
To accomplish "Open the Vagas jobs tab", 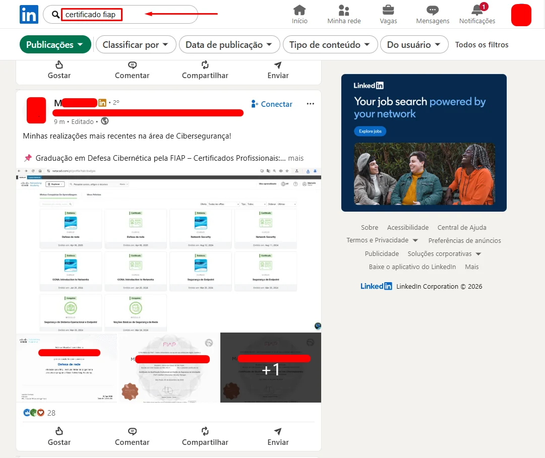I will pos(388,14).
